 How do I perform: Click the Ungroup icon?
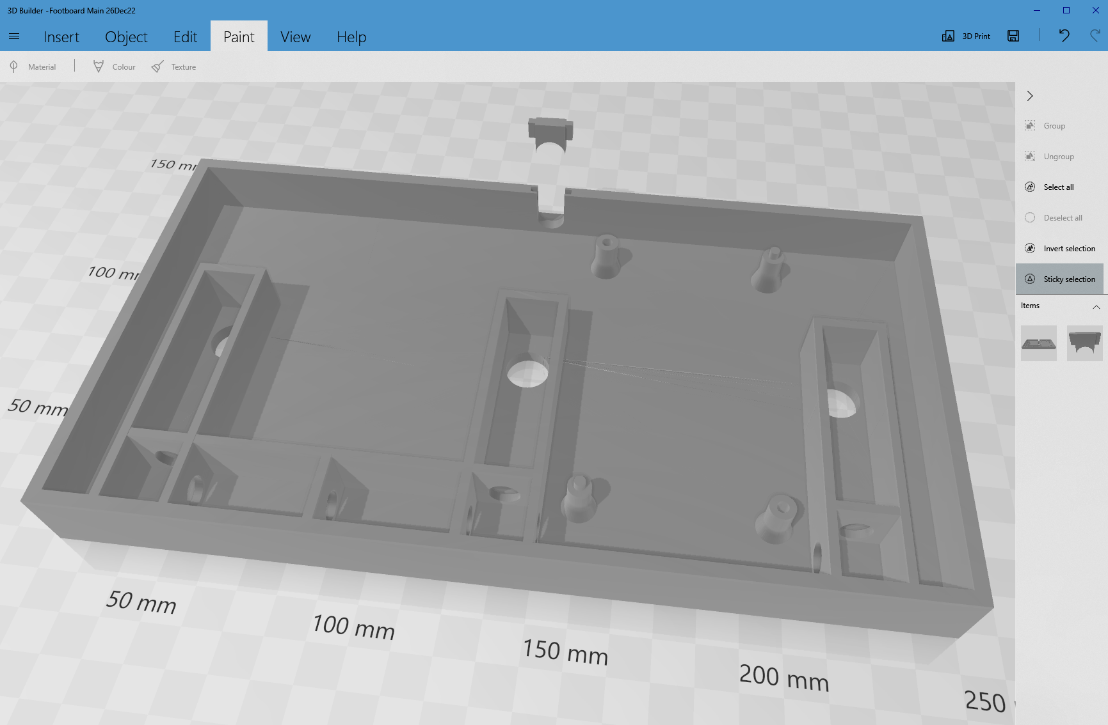click(x=1031, y=156)
